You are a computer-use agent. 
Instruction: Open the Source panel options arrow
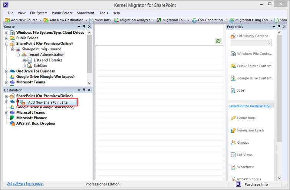tap(79, 27)
